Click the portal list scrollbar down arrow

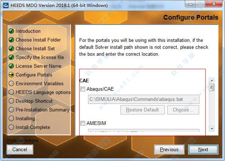click(x=212, y=129)
